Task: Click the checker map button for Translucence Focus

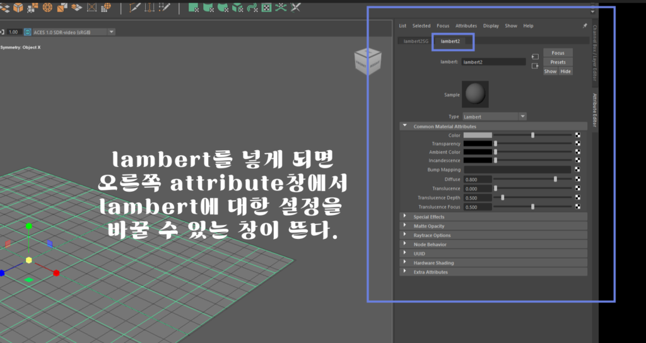Action: coord(578,207)
